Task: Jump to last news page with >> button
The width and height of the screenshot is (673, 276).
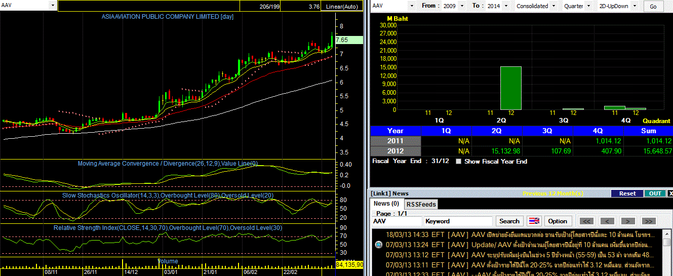Action: [x=649, y=221]
